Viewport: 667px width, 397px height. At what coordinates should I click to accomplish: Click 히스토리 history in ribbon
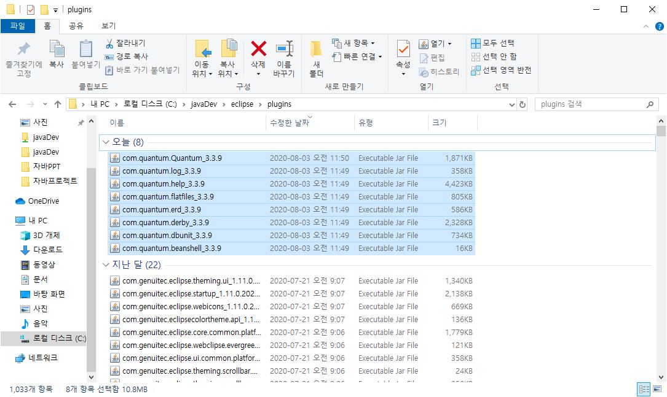(x=439, y=72)
